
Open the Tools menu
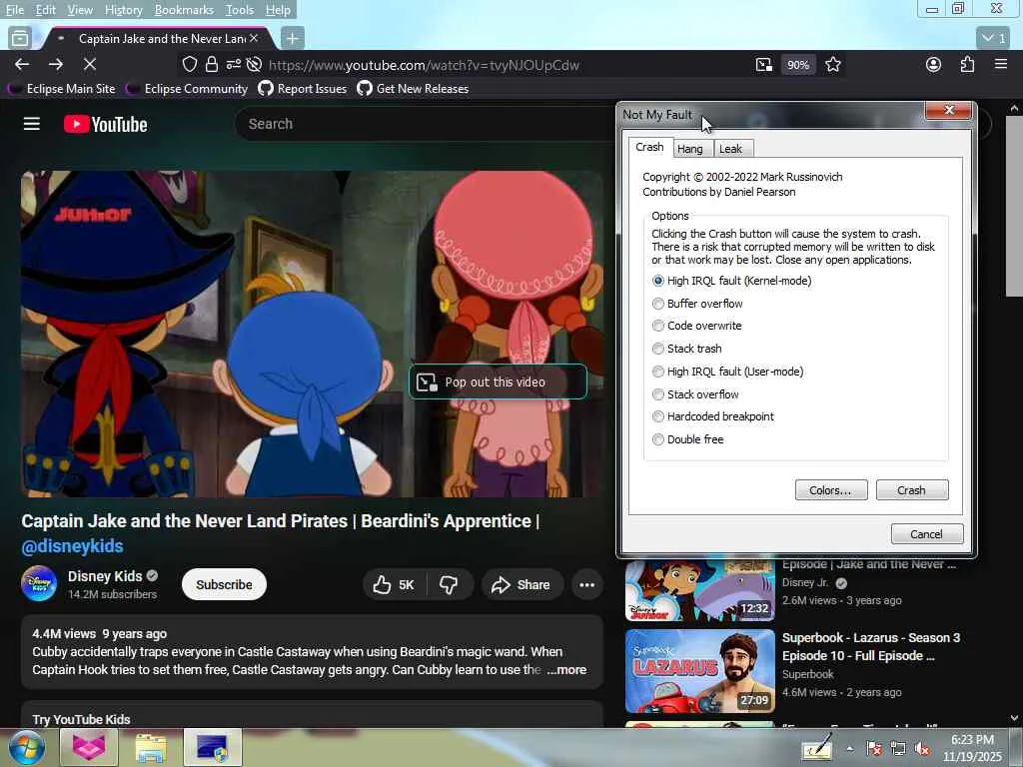240,10
